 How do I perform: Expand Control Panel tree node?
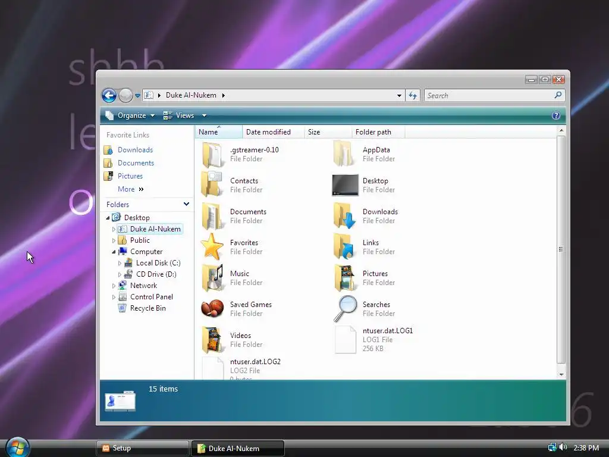coord(114,297)
